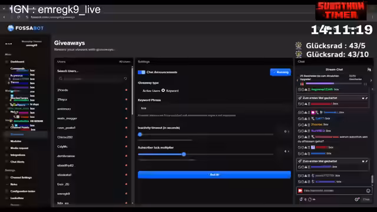
Task: Expand the next hype train goal arrow
Action: 371,80
